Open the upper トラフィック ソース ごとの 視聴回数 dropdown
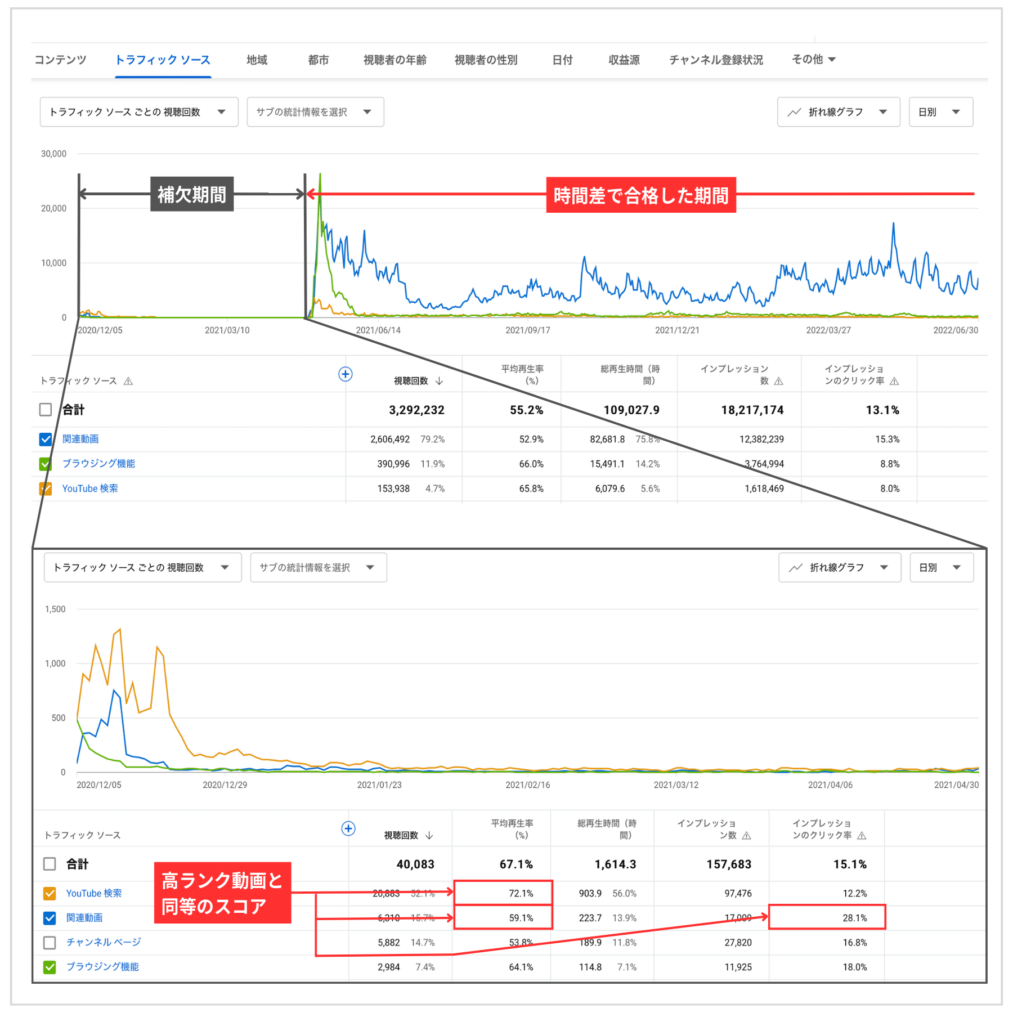 [139, 112]
